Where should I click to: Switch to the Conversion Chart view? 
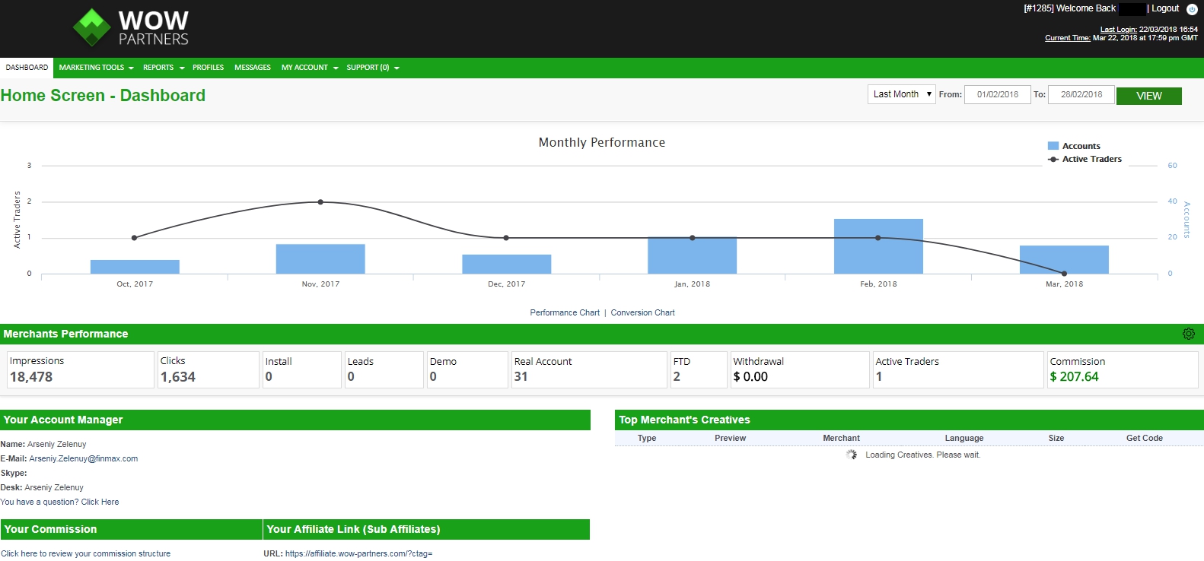pyautogui.click(x=642, y=312)
